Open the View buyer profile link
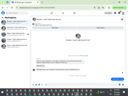Viewport: 128px width, 96px height. coord(84,56)
